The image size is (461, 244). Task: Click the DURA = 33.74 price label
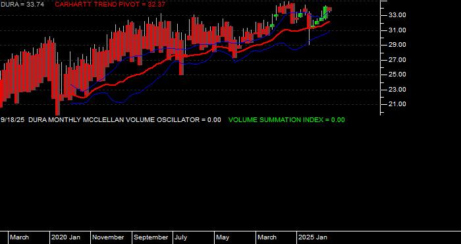(x=22, y=5)
